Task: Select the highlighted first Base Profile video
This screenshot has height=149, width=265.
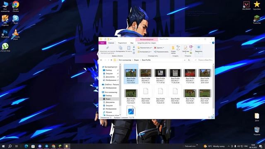Action: click(131, 74)
